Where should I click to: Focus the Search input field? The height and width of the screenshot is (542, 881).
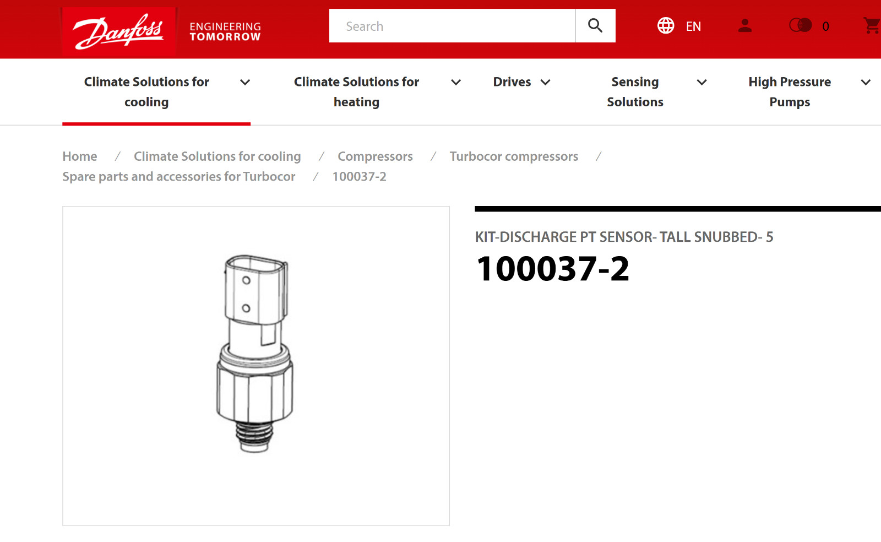(452, 26)
